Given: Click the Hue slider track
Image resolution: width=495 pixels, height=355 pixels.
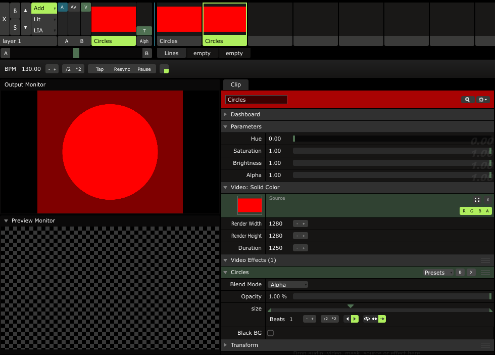Looking at the screenshot, I should point(391,139).
